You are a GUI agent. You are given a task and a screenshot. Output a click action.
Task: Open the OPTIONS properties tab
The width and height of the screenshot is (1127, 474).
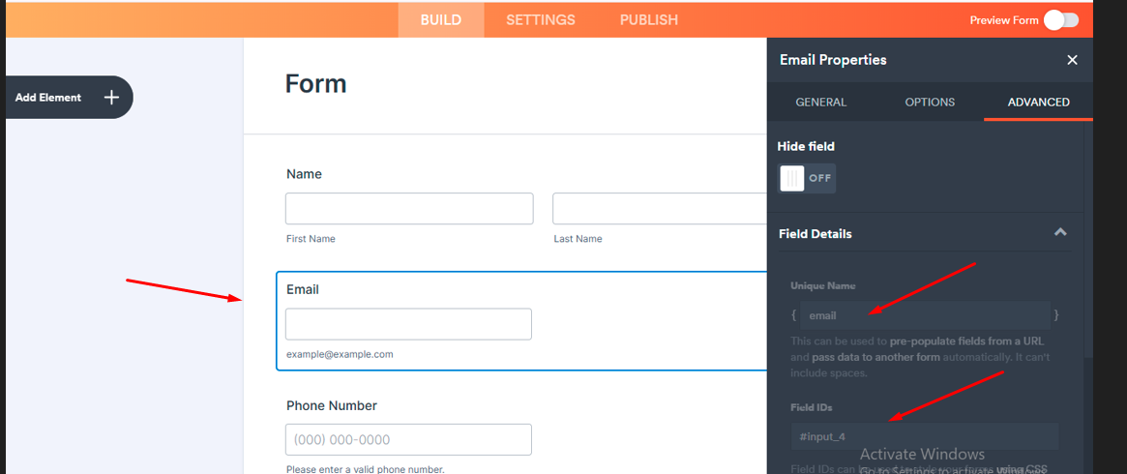[x=930, y=102]
